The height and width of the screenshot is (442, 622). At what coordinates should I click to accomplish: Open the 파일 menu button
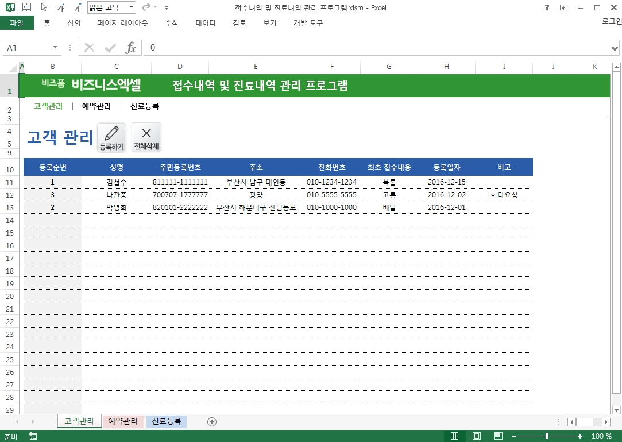pos(17,23)
